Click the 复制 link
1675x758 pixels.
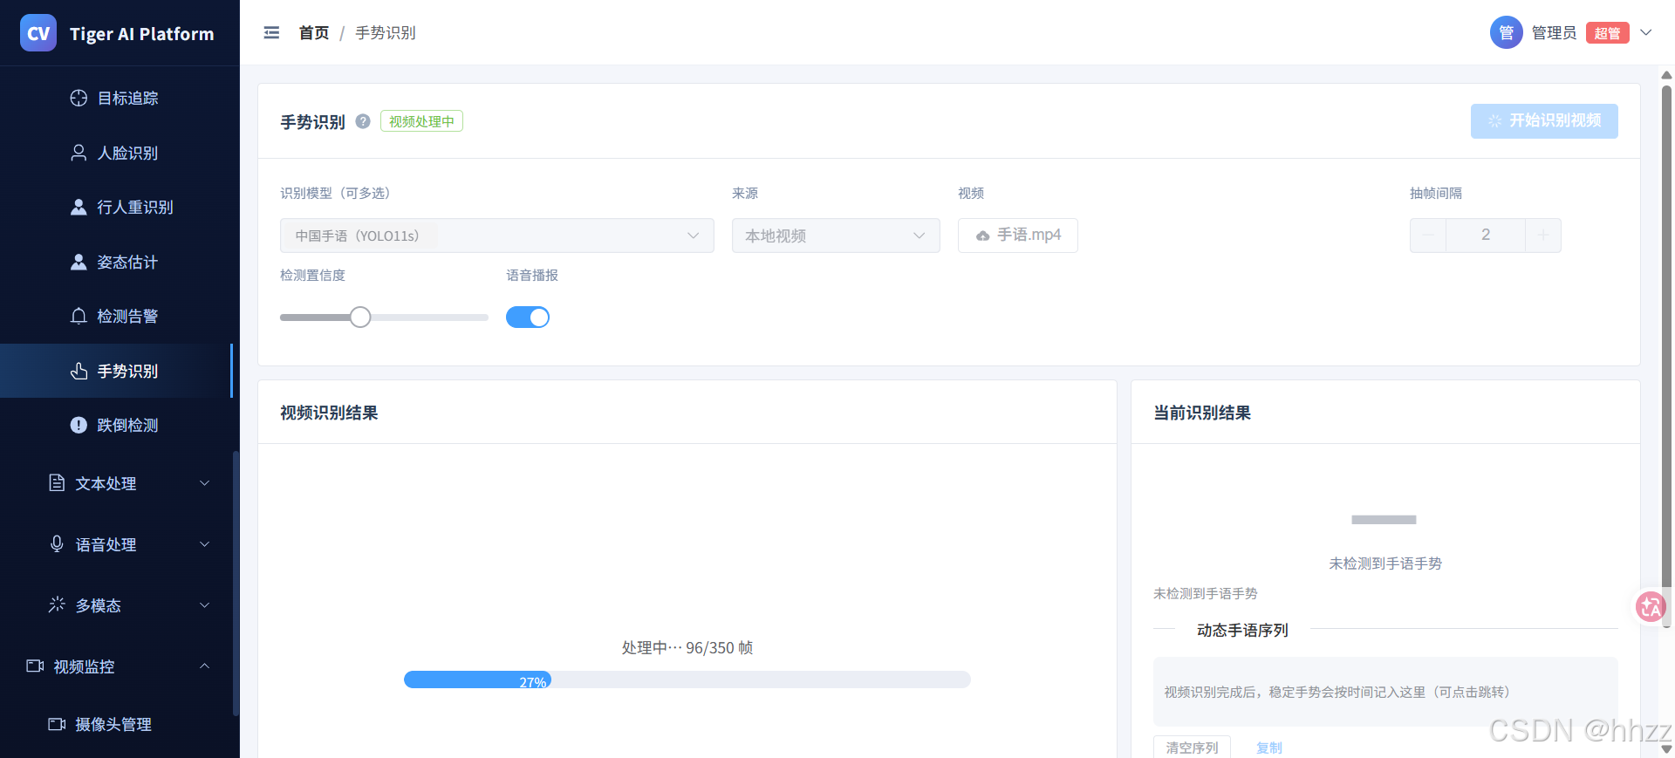pyautogui.click(x=1269, y=748)
